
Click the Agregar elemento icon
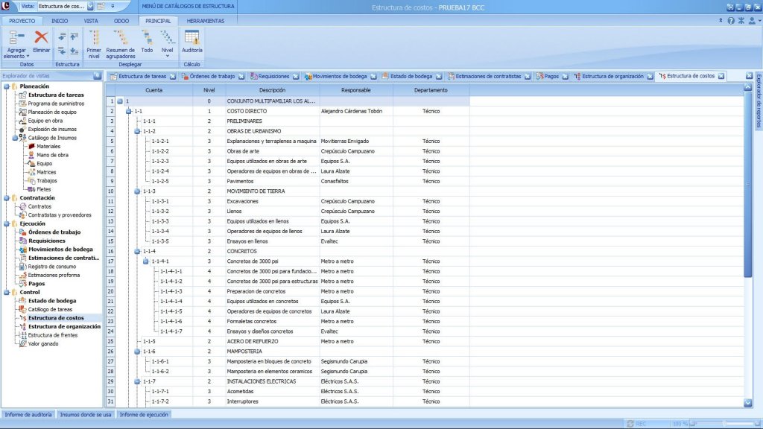pyautogui.click(x=16, y=37)
